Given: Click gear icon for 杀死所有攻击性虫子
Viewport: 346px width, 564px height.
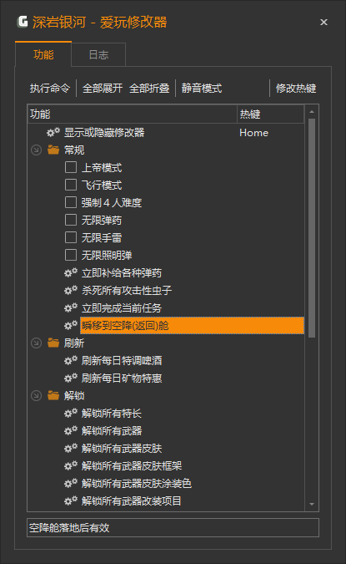Looking at the screenshot, I should coord(71,290).
